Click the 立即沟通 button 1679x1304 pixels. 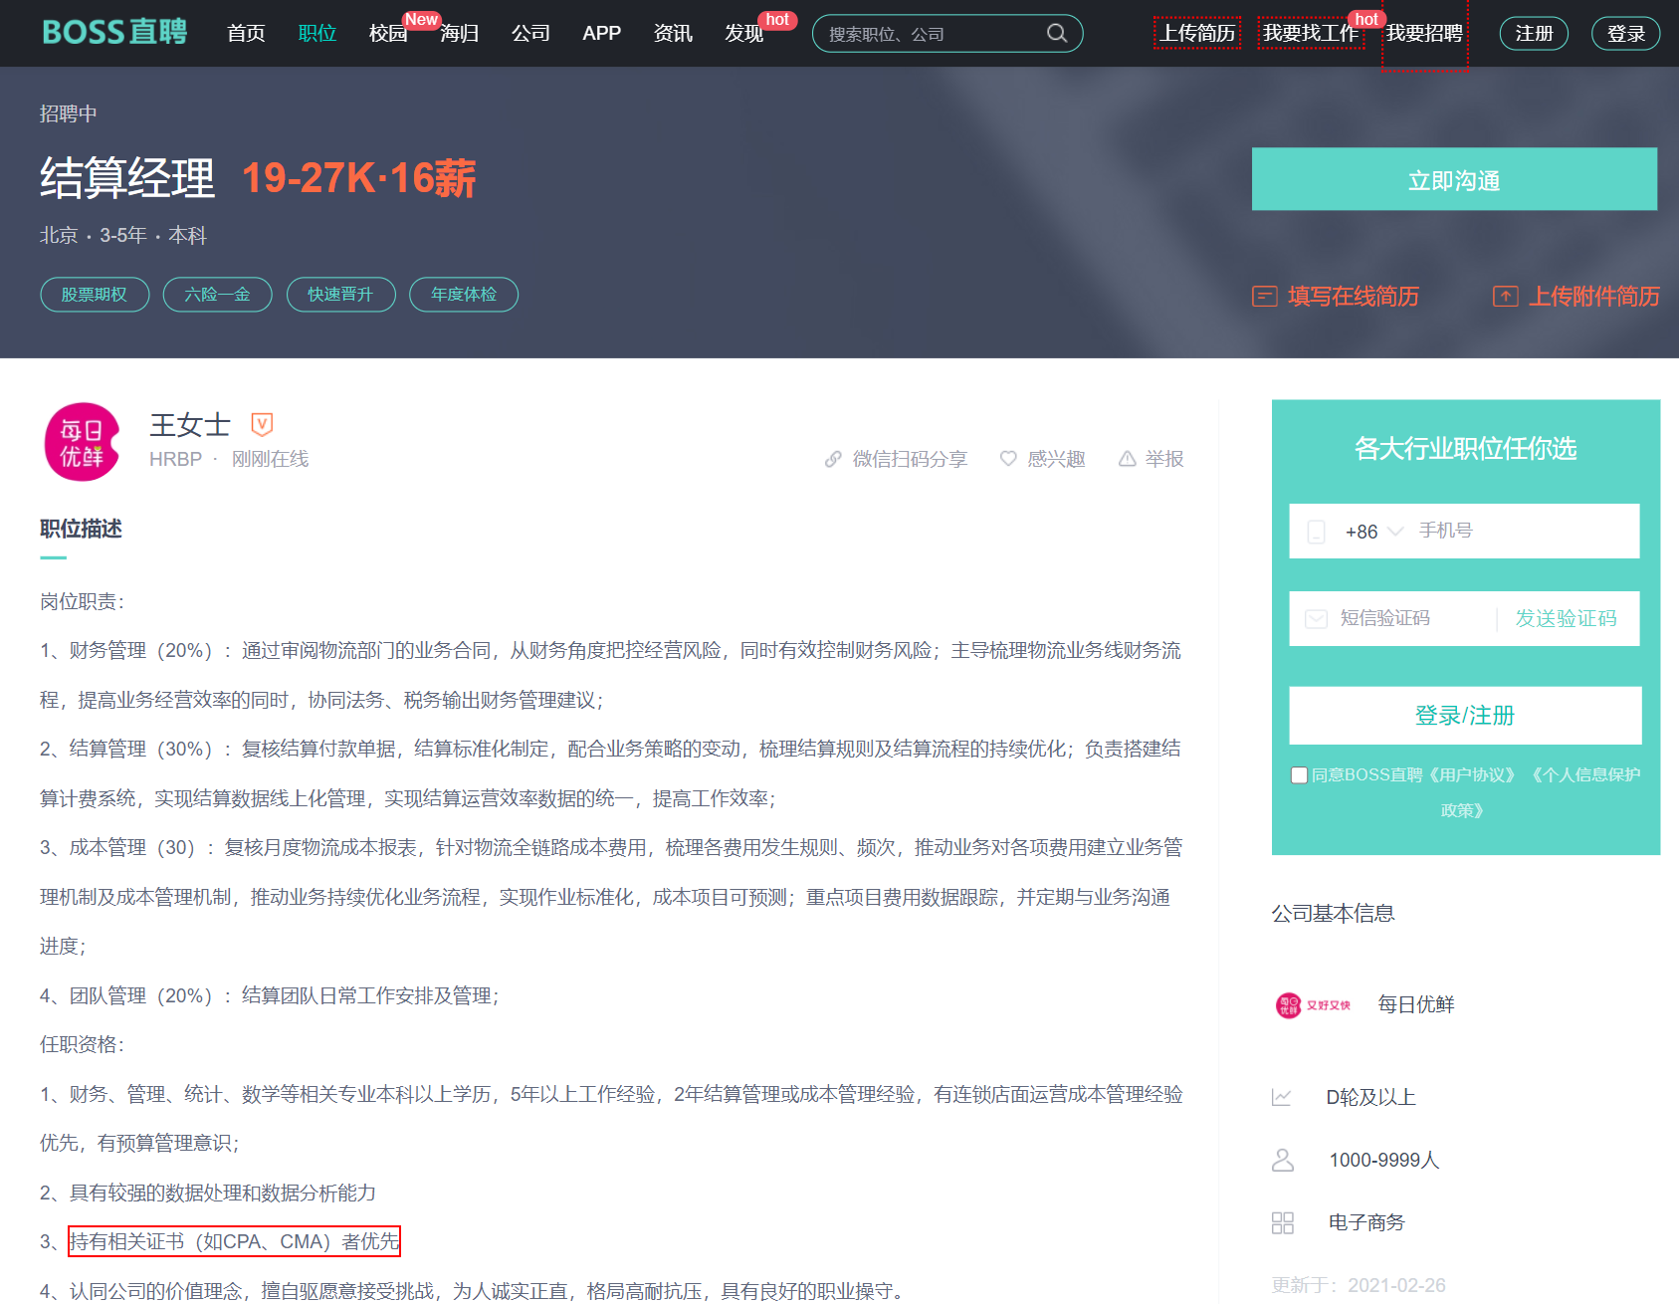1454,180
